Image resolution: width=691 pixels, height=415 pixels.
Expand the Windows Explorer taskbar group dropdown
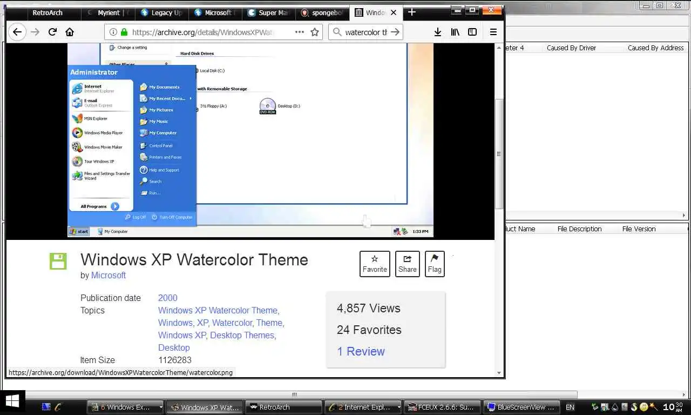[x=161, y=407]
